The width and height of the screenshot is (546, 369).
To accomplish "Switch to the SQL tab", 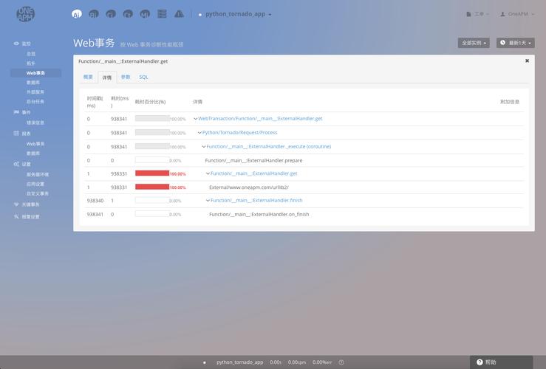I will click(x=143, y=77).
